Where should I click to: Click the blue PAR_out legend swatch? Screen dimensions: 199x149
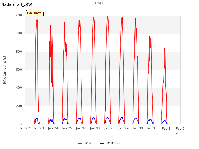(x=102, y=143)
